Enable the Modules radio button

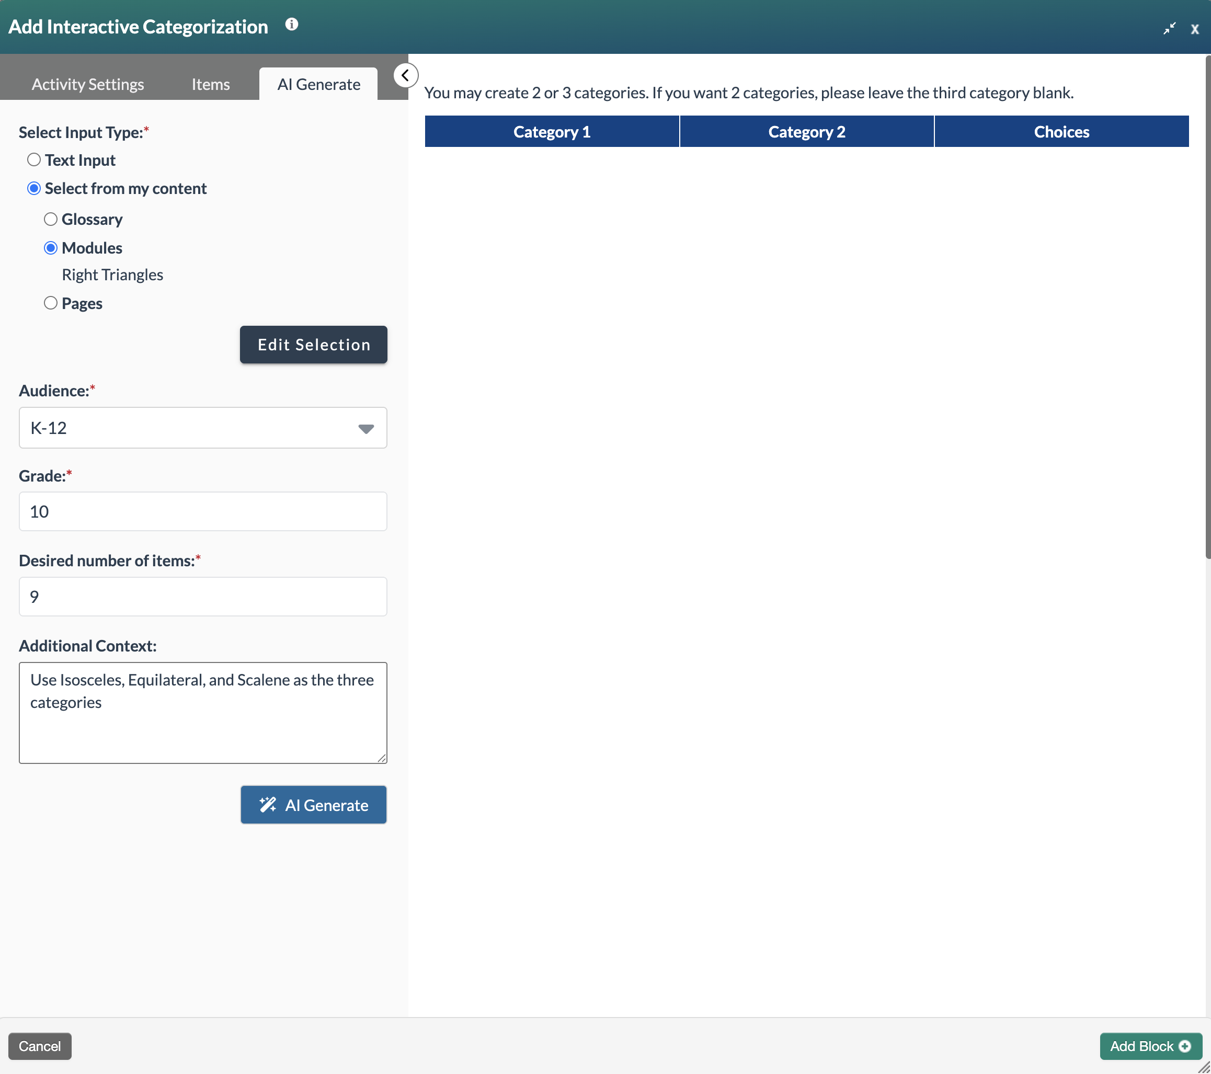click(51, 248)
